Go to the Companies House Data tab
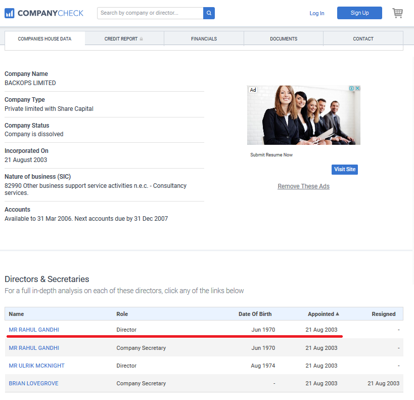414x400 pixels. tap(44, 39)
